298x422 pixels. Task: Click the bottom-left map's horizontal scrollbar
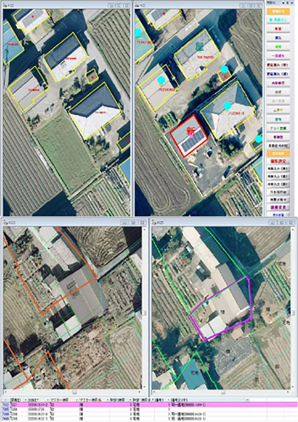click(74, 392)
